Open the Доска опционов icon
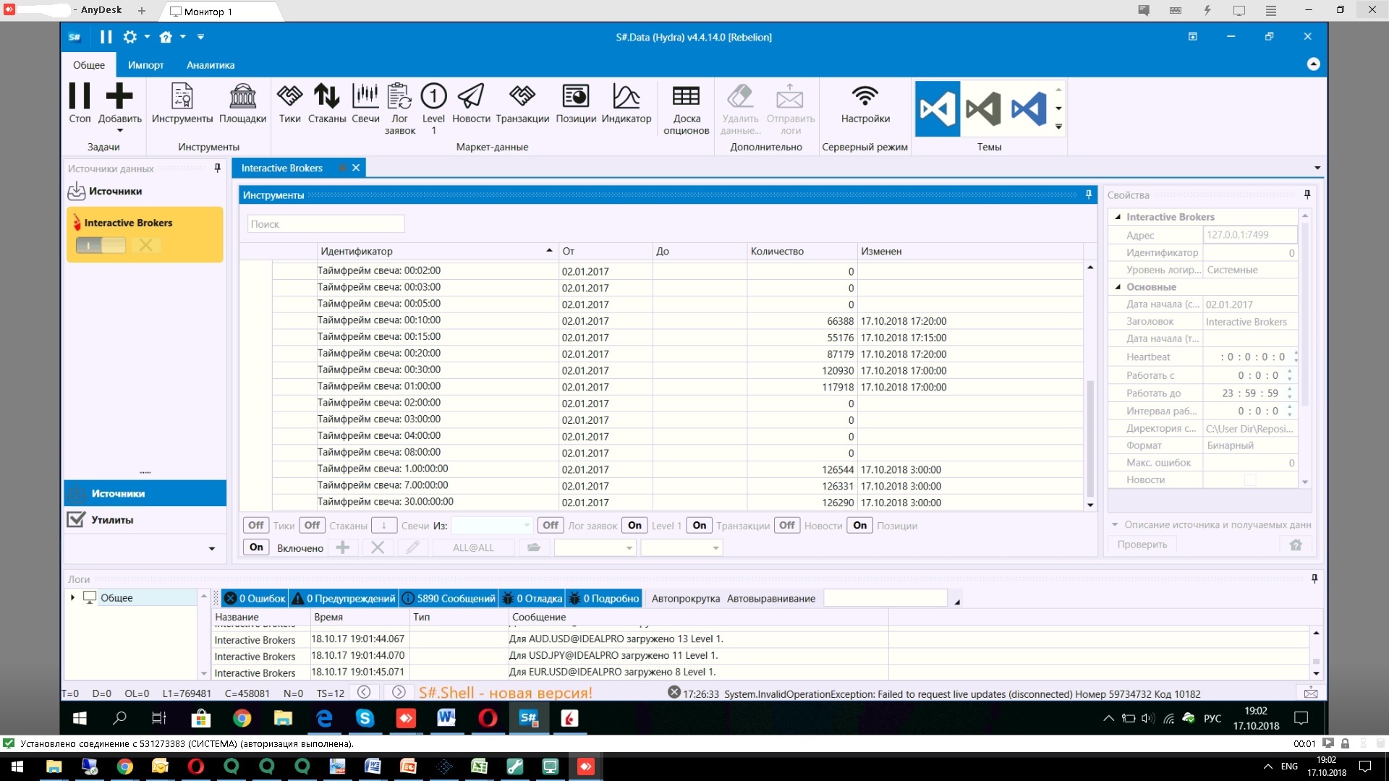Image resolution: width=1389 pixels, height=781 pixels. click(686, 96)
